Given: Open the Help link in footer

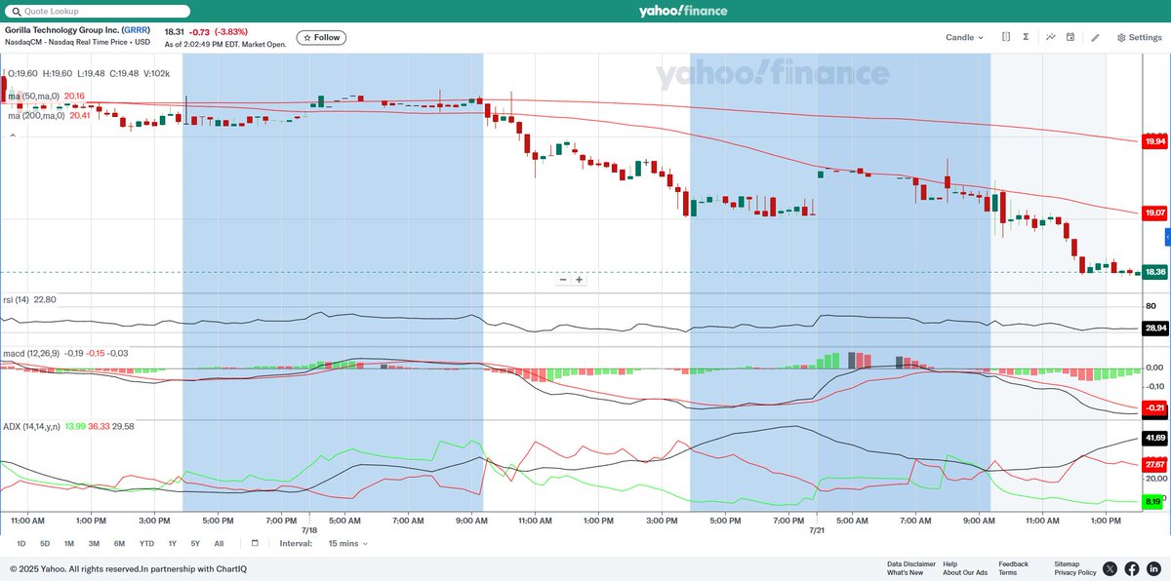Looking at the screenshot, I should coord(950,563).
